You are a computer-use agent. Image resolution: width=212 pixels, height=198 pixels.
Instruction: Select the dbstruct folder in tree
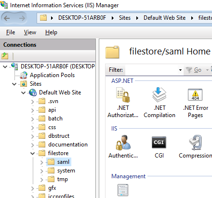[59, 136]
